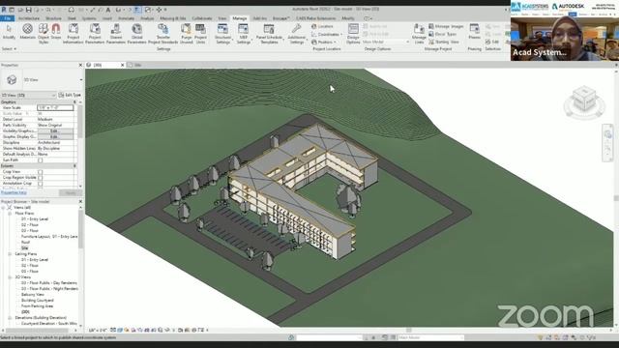Open the Select panel dropdown
This screenshot has height=348, width=619.
point(9,49)
